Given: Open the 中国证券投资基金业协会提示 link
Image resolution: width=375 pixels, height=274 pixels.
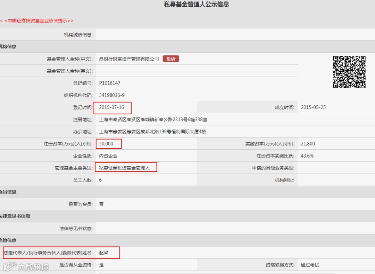Looking at the screenshot, I should coord(37,21).
